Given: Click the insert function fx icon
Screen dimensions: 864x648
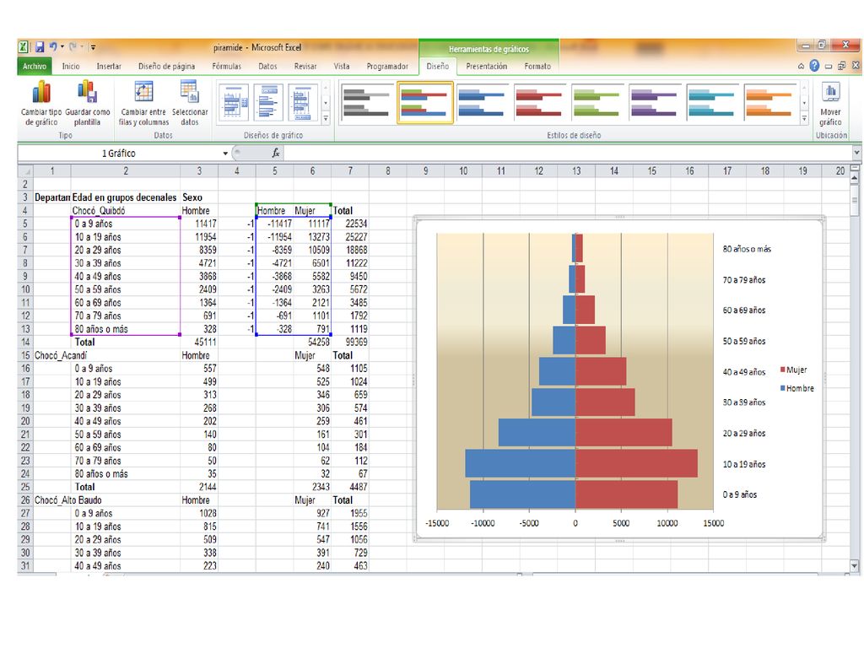Looking at the screenshot, I should click(276, 154).
